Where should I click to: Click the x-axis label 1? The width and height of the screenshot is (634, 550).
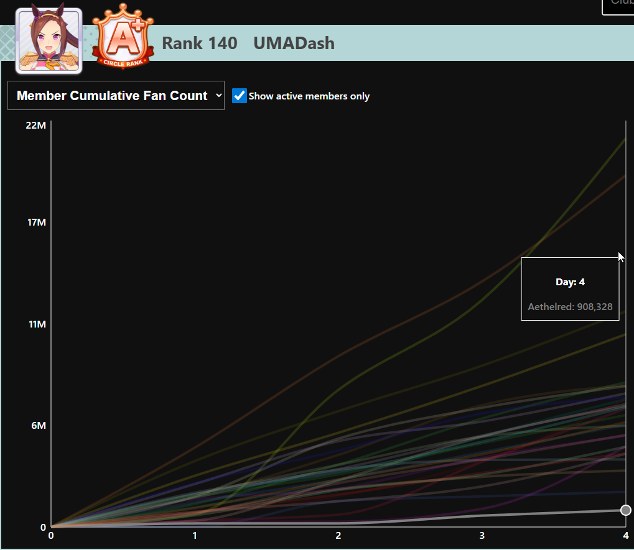tap(195, 536)
